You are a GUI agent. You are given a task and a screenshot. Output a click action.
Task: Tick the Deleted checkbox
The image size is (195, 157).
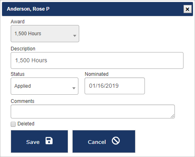click(x=13, y=124)
